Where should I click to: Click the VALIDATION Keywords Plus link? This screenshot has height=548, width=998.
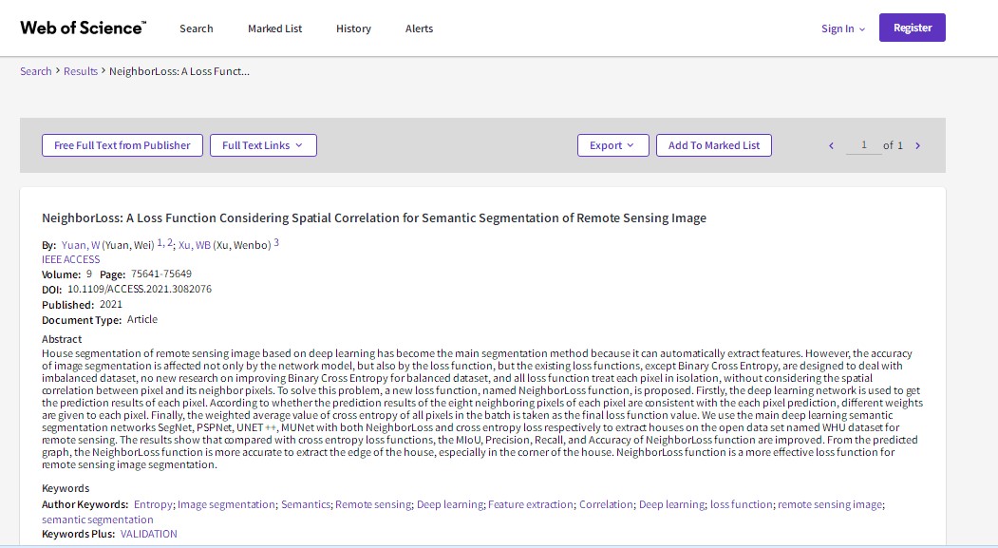coord(148,534)
